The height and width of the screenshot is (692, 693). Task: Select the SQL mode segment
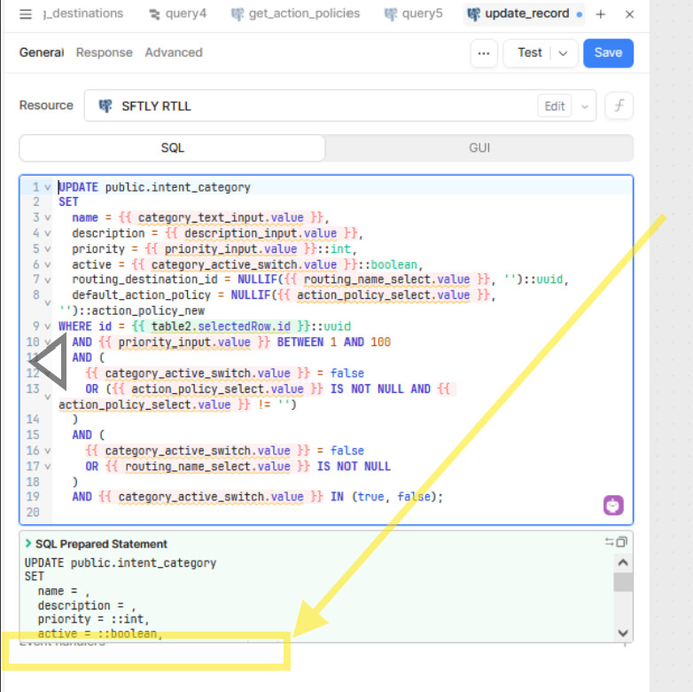click(173, 148)
